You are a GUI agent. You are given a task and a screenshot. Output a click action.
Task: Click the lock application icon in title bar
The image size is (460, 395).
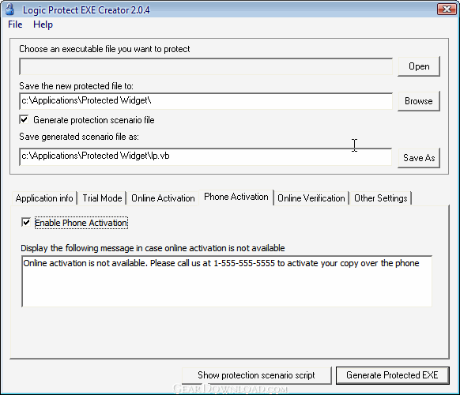9,9
